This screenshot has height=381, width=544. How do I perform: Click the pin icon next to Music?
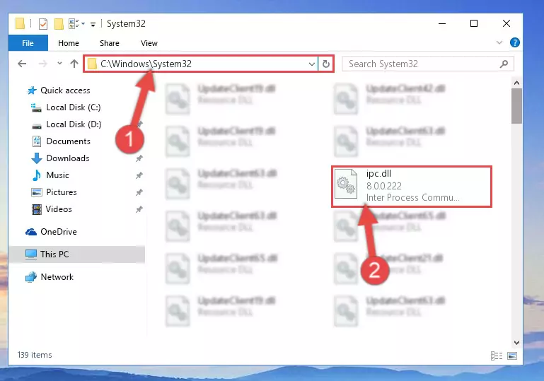[139, 175]
